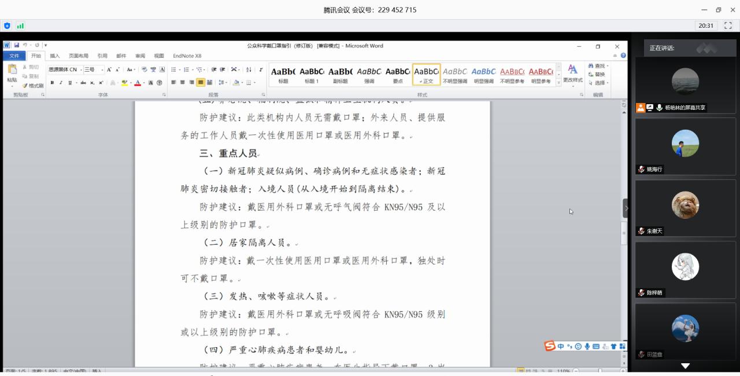
Task: Save document via quick access toolbar icon
Action: click(x=17, y=45)
